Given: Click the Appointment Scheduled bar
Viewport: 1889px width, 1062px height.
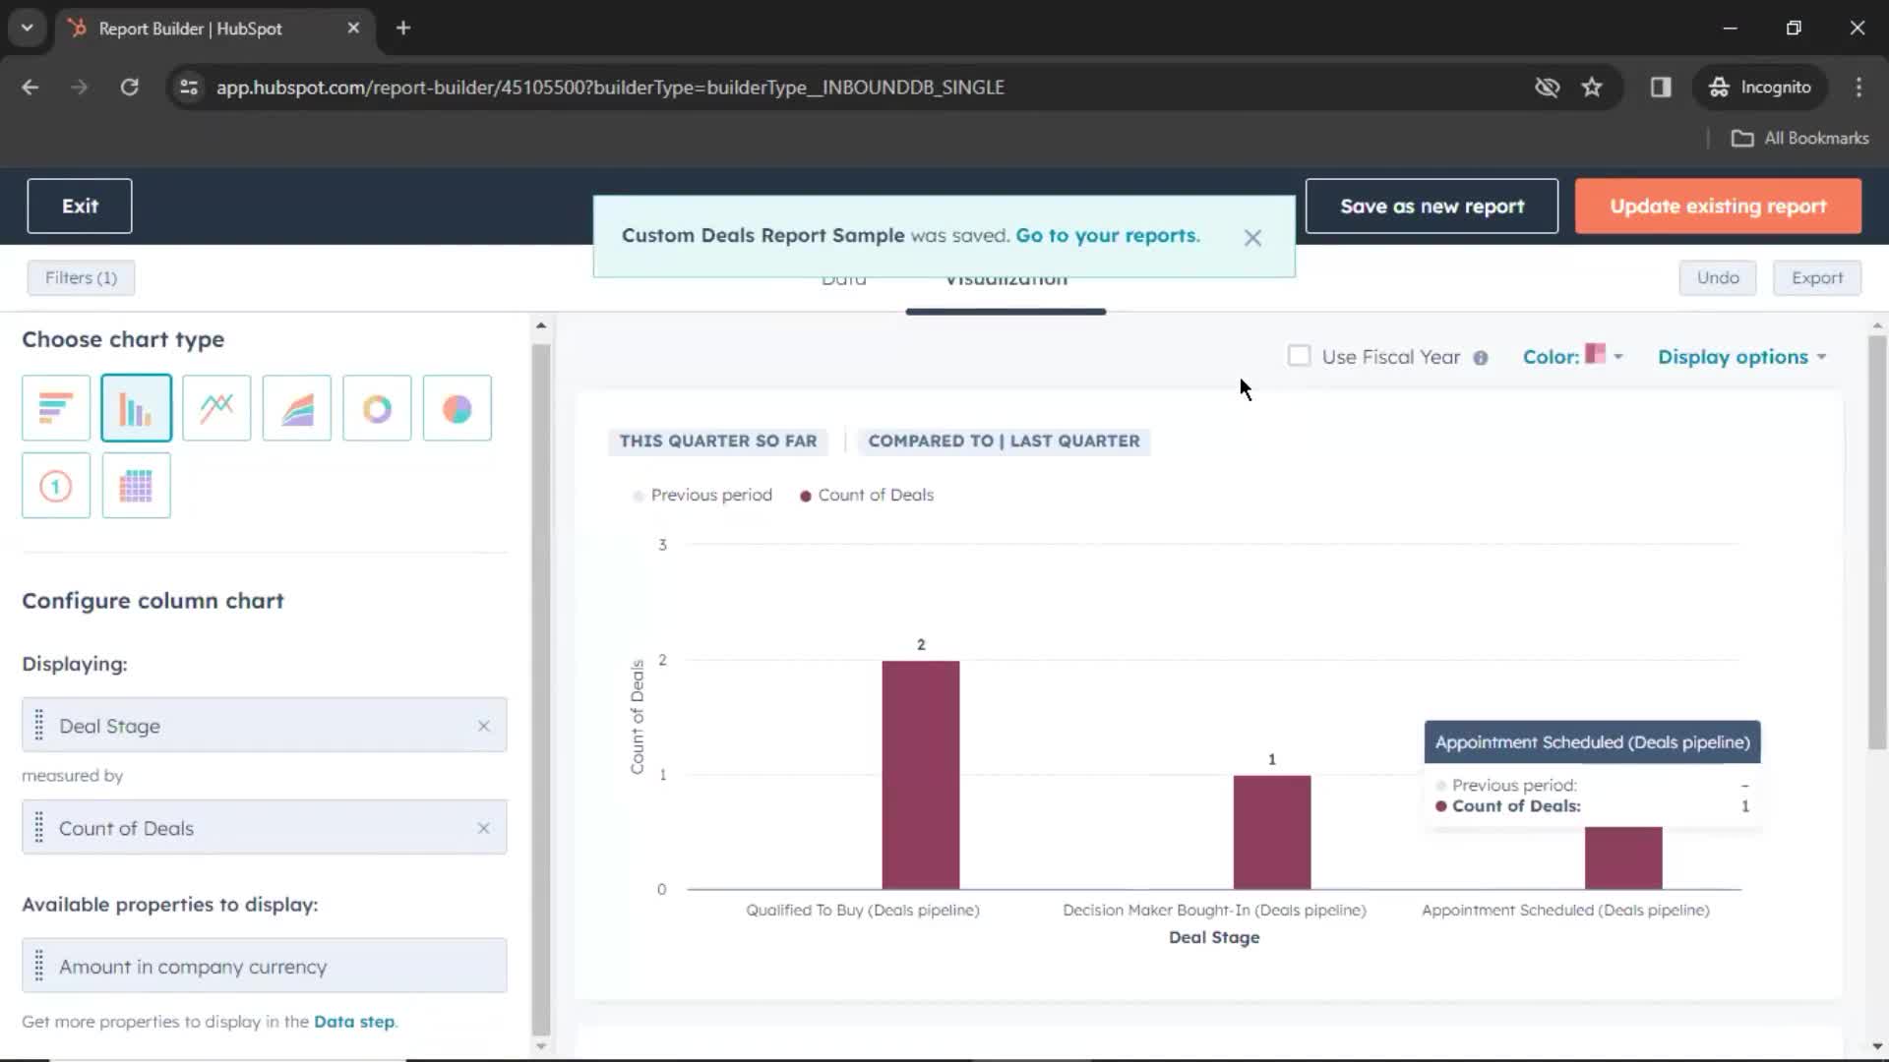Looking at the screenshot, I should click(x=1623, y=857).
